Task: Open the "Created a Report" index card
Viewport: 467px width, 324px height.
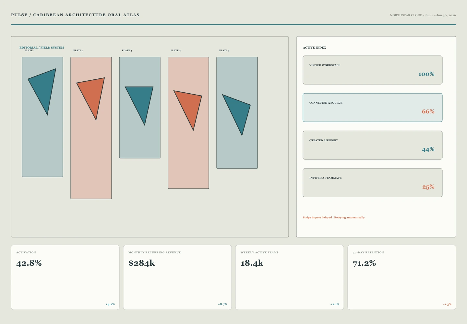Action: [x=373, y=145]
